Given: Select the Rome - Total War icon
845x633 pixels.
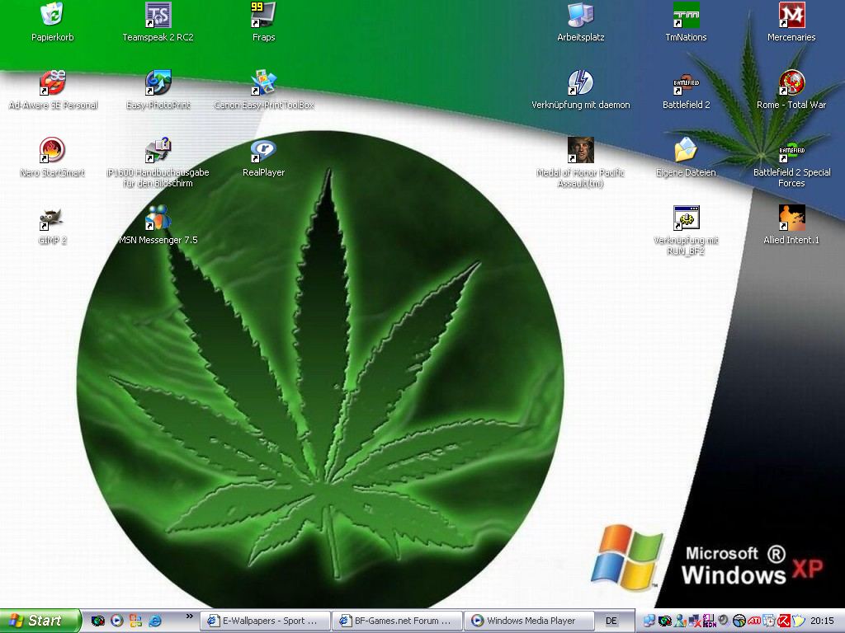Looking at the screenshot, I should point(791,91).
